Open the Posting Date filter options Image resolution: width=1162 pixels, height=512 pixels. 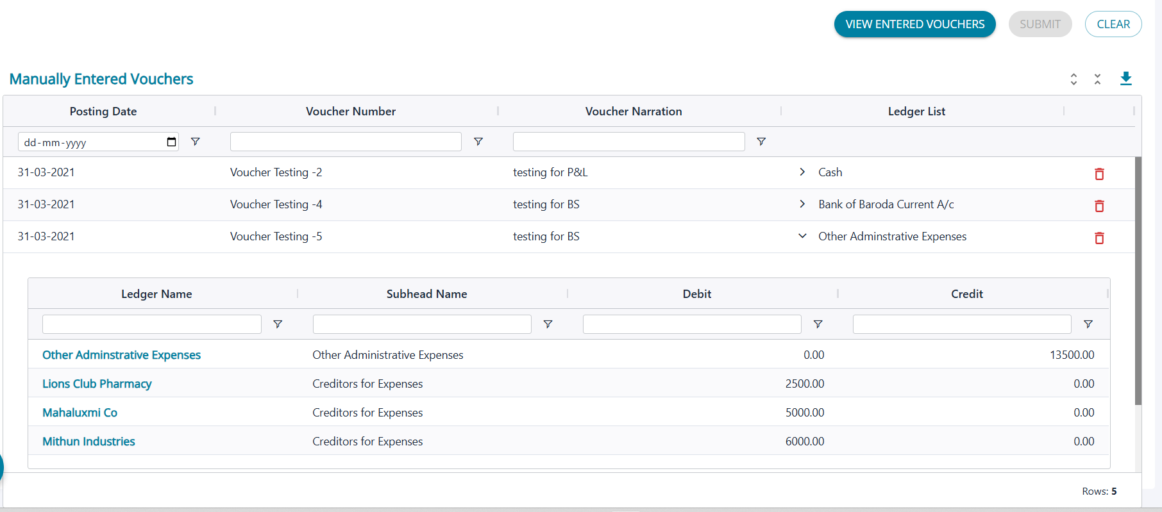click(x=196, y=142)
